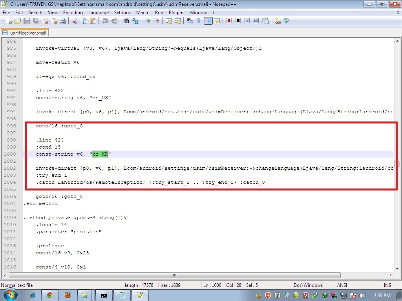
Task: Close all files with the Close All icon
Action: pyautogui.click(x=54, y=21)
